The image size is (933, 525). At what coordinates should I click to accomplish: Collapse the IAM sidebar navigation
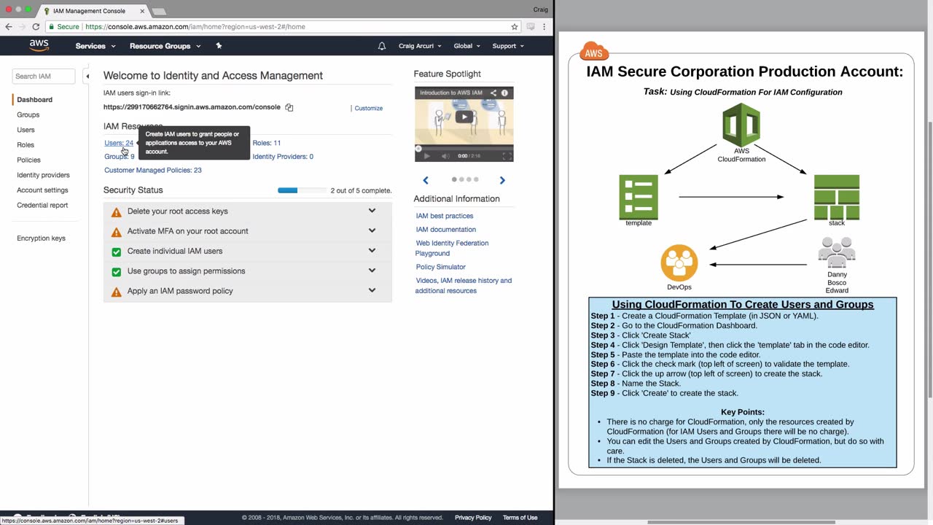coord(87,76)
